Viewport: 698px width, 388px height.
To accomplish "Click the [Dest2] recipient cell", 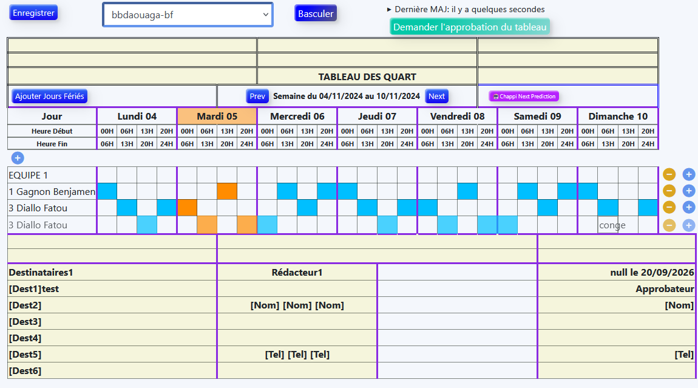I will (112, 305).
